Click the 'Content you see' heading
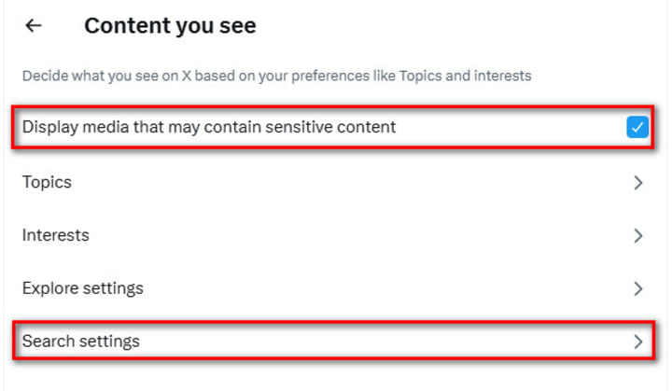The image size is (672, 391). tap(170, 27)
